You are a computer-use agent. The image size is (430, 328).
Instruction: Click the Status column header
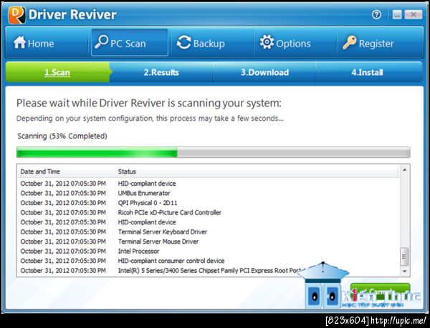pyautogui.click(x=257, y=172)
